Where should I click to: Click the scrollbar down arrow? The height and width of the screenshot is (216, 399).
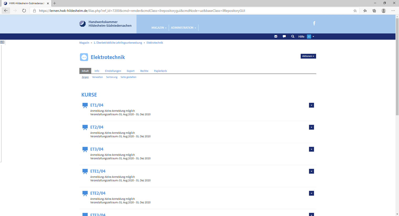click(x=397, y=214)
